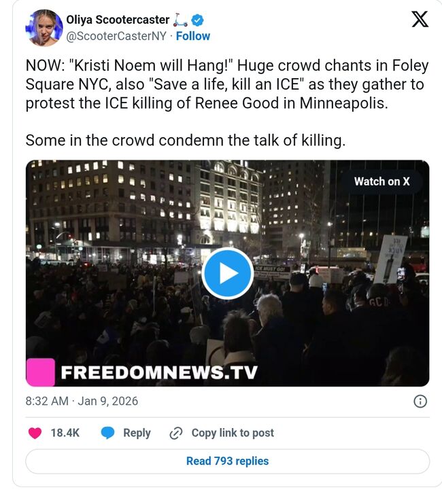Click the FREEDOMNEWS.TV watermark text
This screenshot has width=442, height=496.
[158, 372]
